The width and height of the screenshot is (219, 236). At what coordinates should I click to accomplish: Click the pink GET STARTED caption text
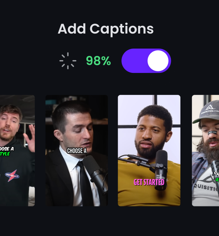149,182
